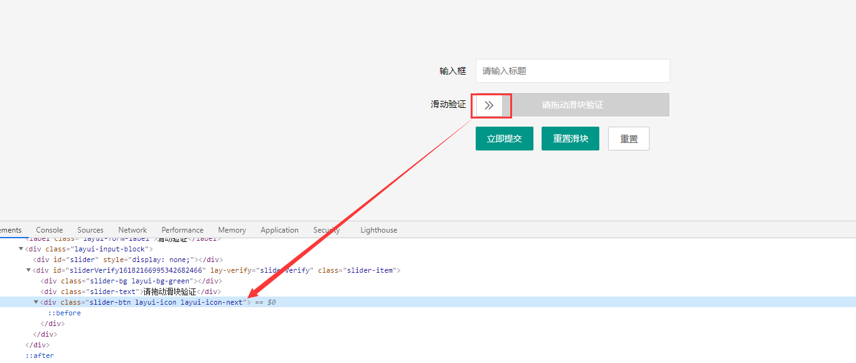Image resolution: width=856 pixels, height=363 pixels.
Task: Collapse the sliderVerify slider-item div node
Action: pyautogui.click(x=28, y=270)
